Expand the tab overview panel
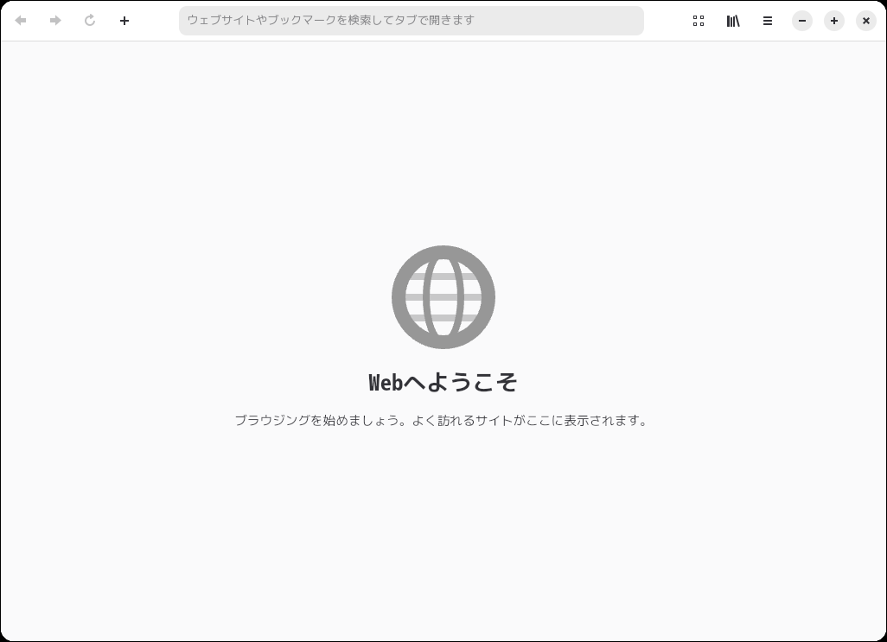887x642 pixels. coord(699,21)
